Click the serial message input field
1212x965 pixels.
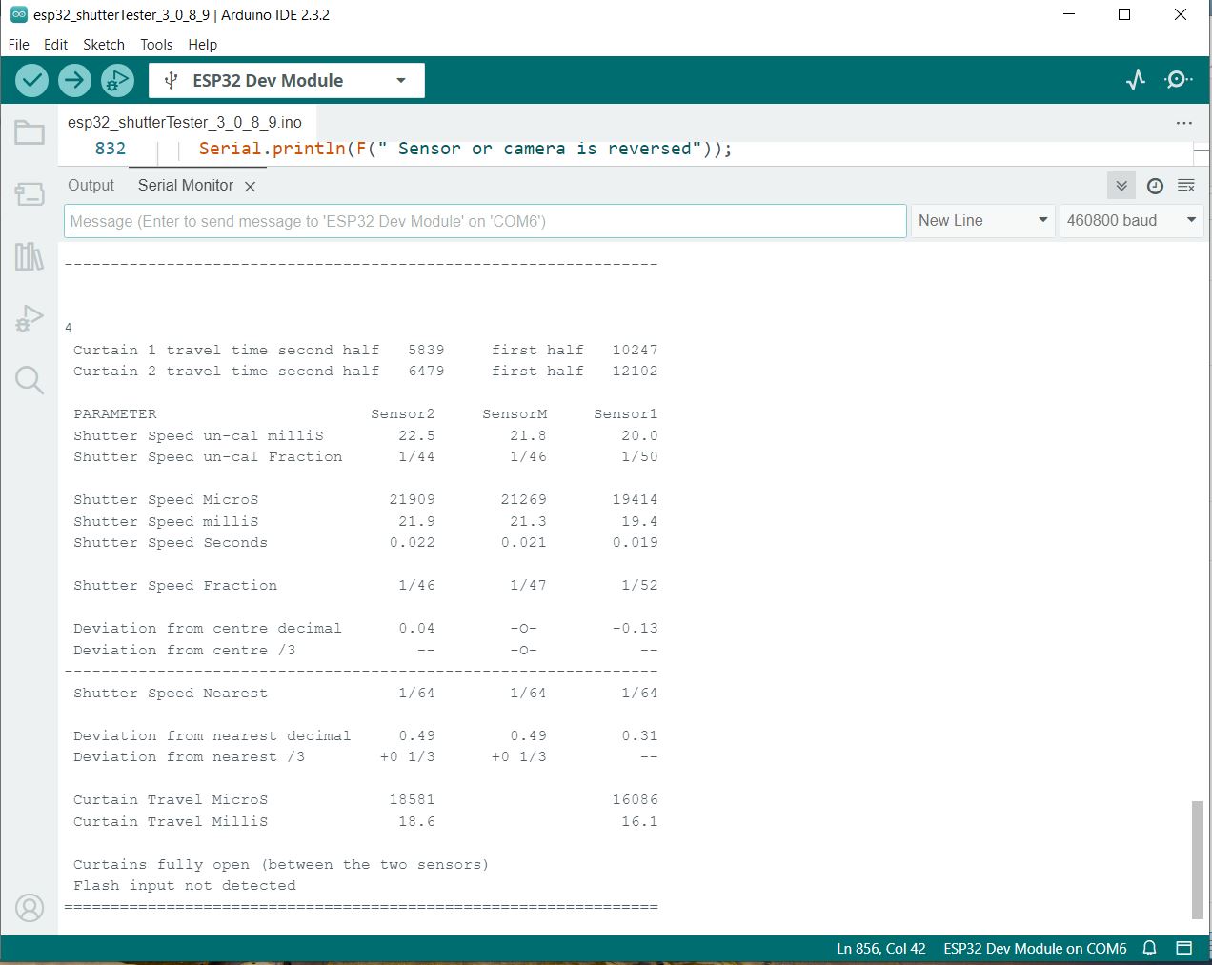coord(485,221)
